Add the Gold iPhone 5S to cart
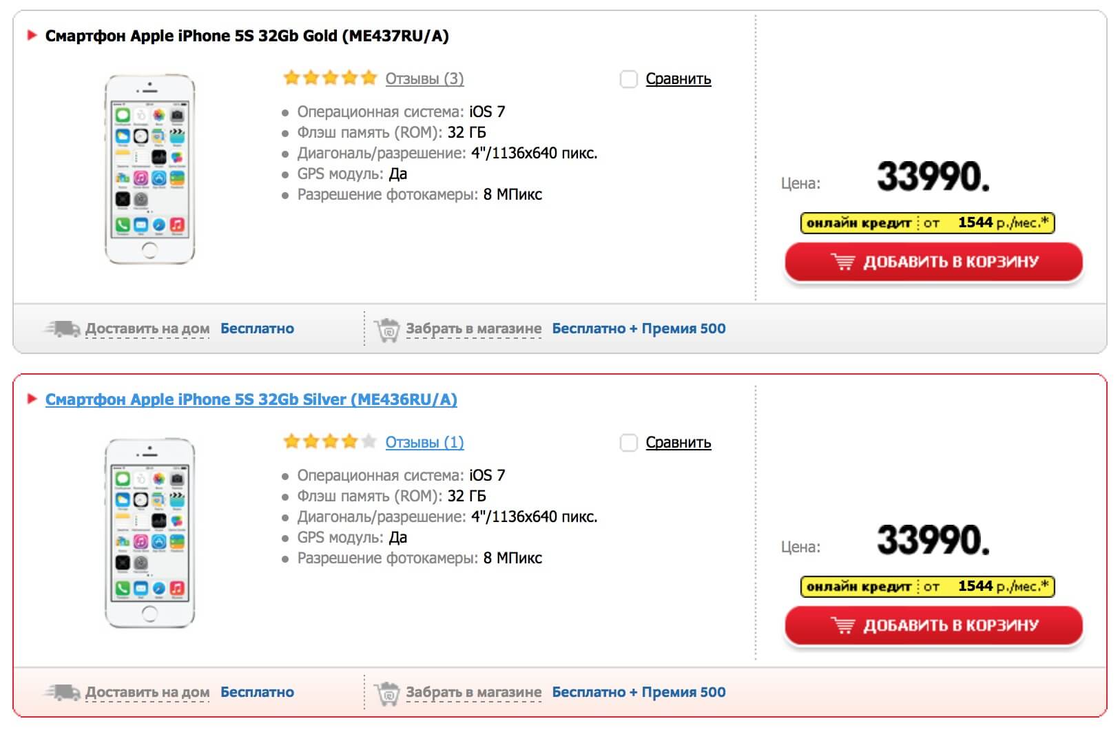Screen dimensions: 1120x730 933,262
